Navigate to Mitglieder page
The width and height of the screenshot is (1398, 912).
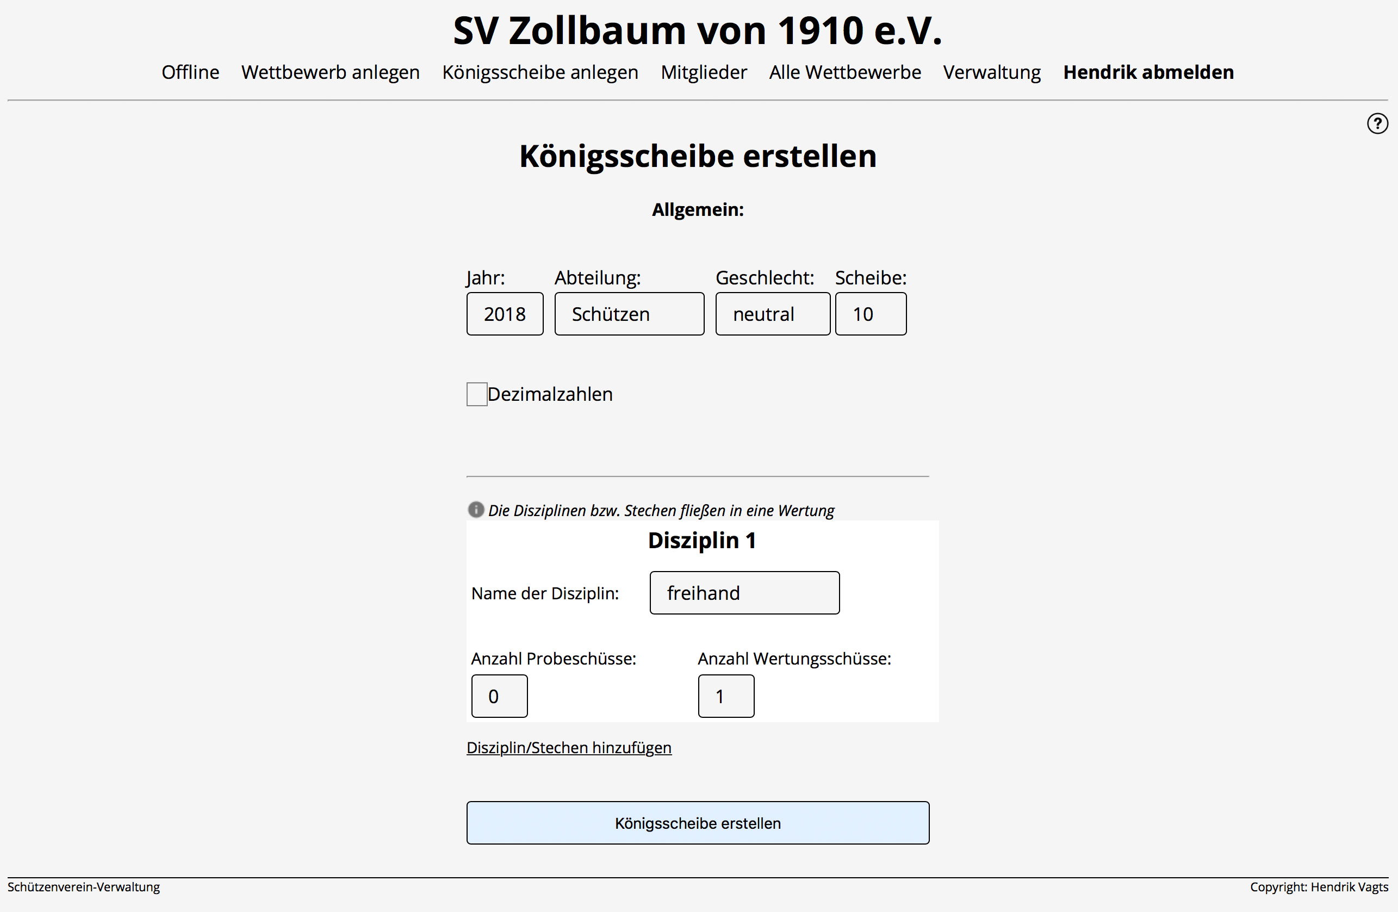[x=703, y=72]
